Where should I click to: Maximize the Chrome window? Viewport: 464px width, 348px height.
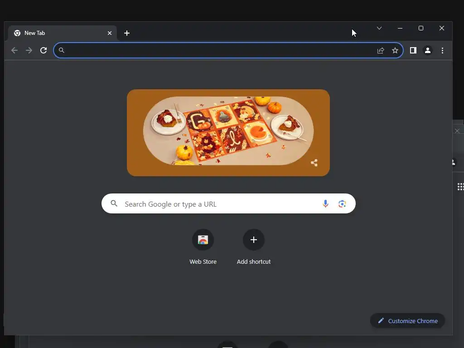coord(421,28)
